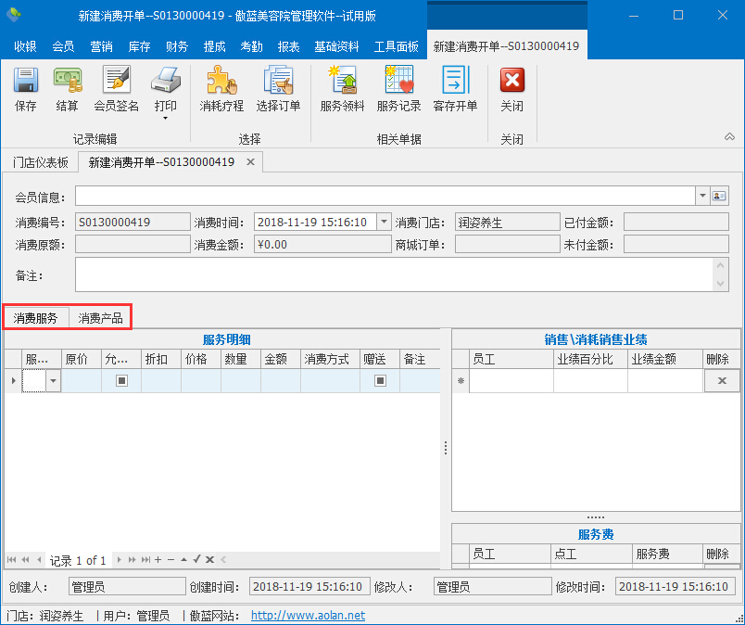Click the 消费方式 column header

point(330,359)
